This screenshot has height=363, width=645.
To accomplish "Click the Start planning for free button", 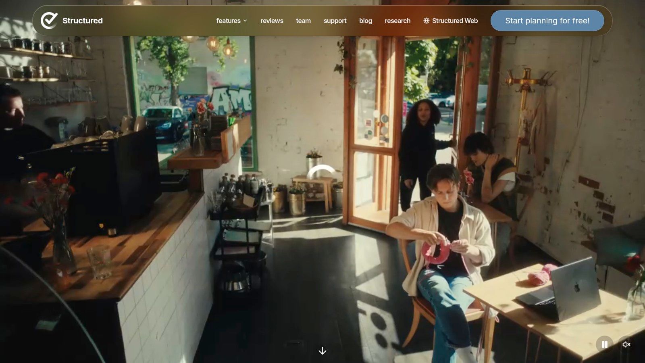I will click(547, 21).
